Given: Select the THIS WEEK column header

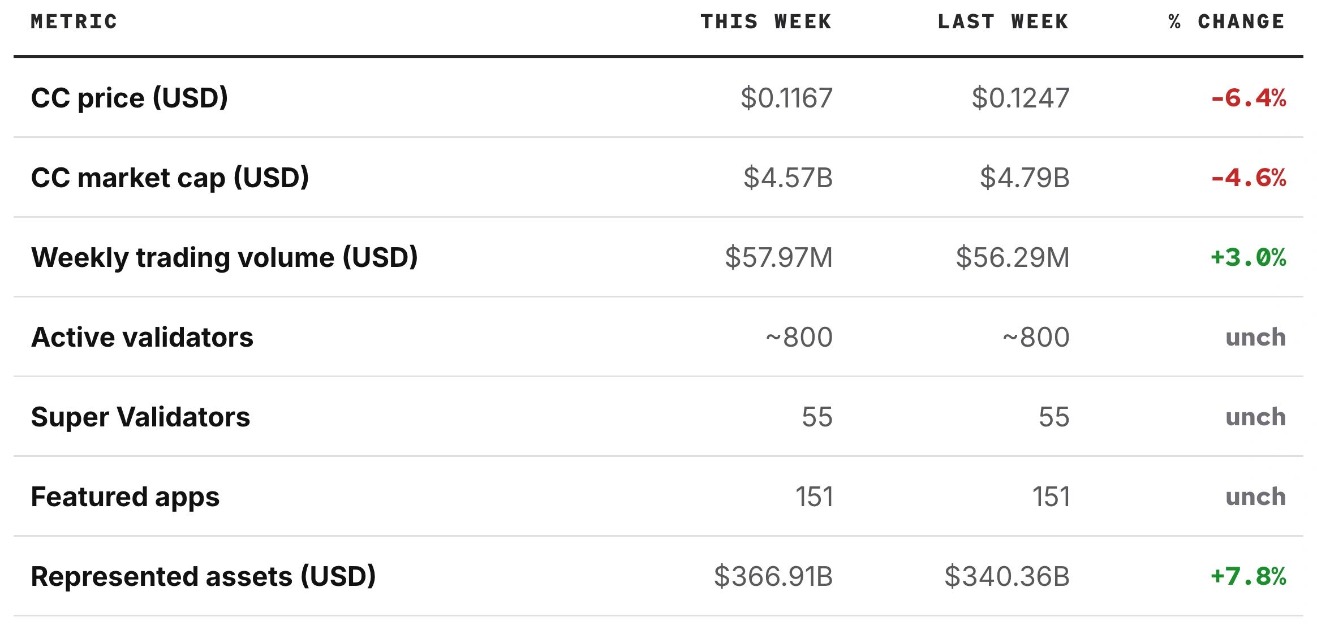Looking at the screenshot, I should 766,21.
